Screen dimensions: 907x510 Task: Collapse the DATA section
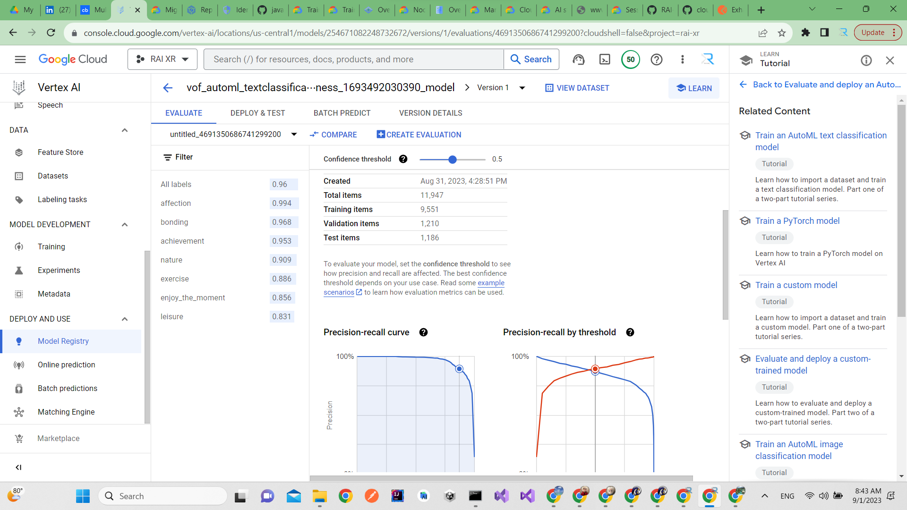pyautogui.click(x=124, y=130)
